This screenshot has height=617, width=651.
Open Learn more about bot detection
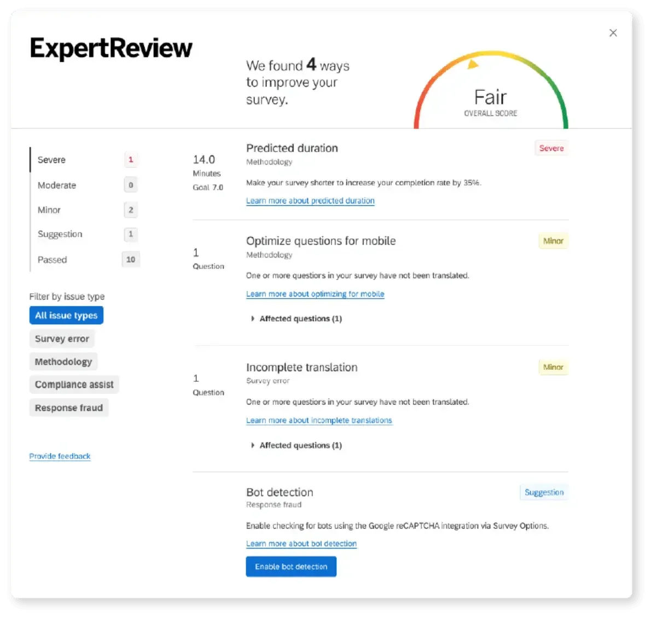click(301, 544)
